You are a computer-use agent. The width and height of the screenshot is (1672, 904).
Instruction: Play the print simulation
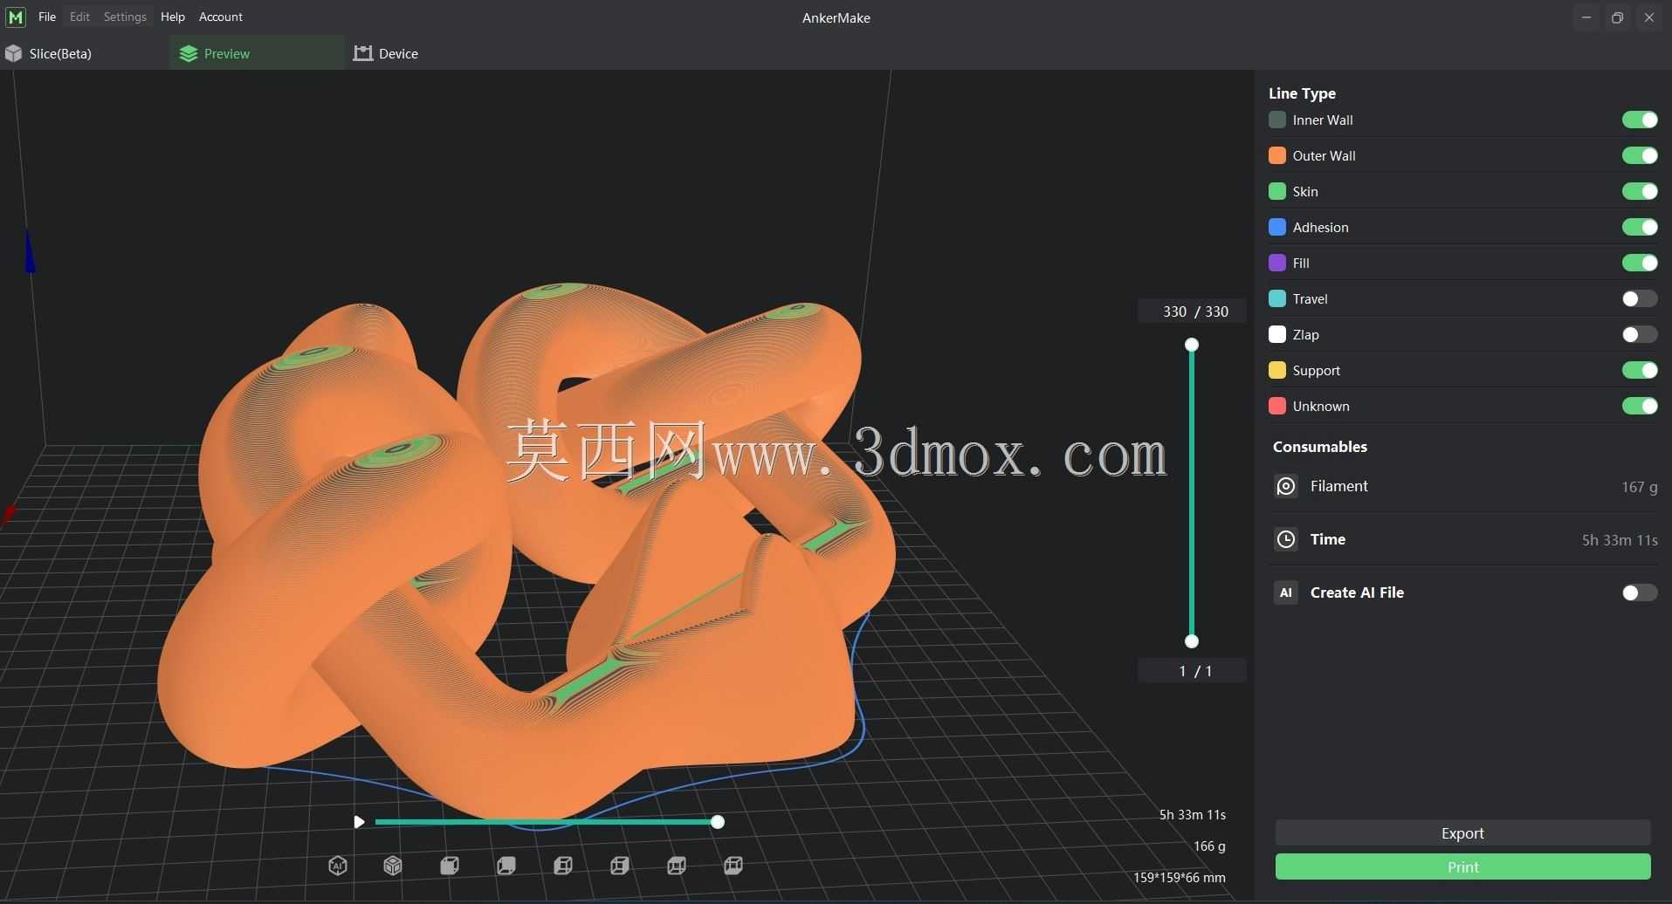[359, 822]
